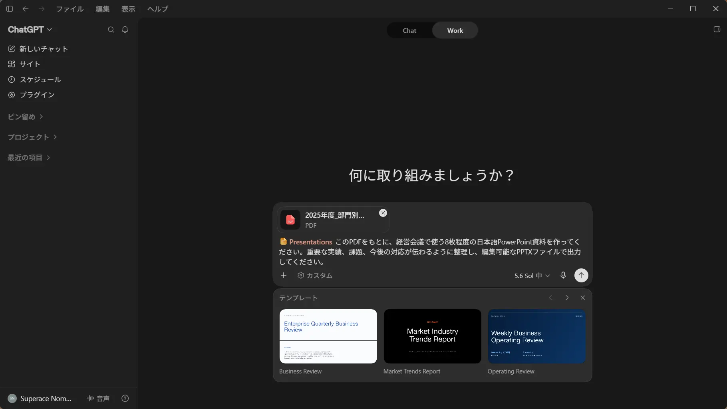727x409 pixels.
Task: Open the ヘルプ menu
Action: (x=157, y=9)
